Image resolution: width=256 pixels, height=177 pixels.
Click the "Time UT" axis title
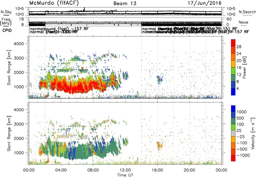pyautogui.click(x=125, y=175)
